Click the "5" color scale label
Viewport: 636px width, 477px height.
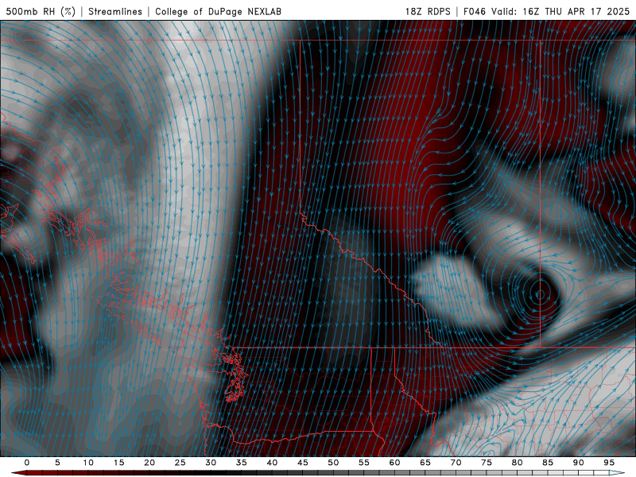[x=57, y=463]
